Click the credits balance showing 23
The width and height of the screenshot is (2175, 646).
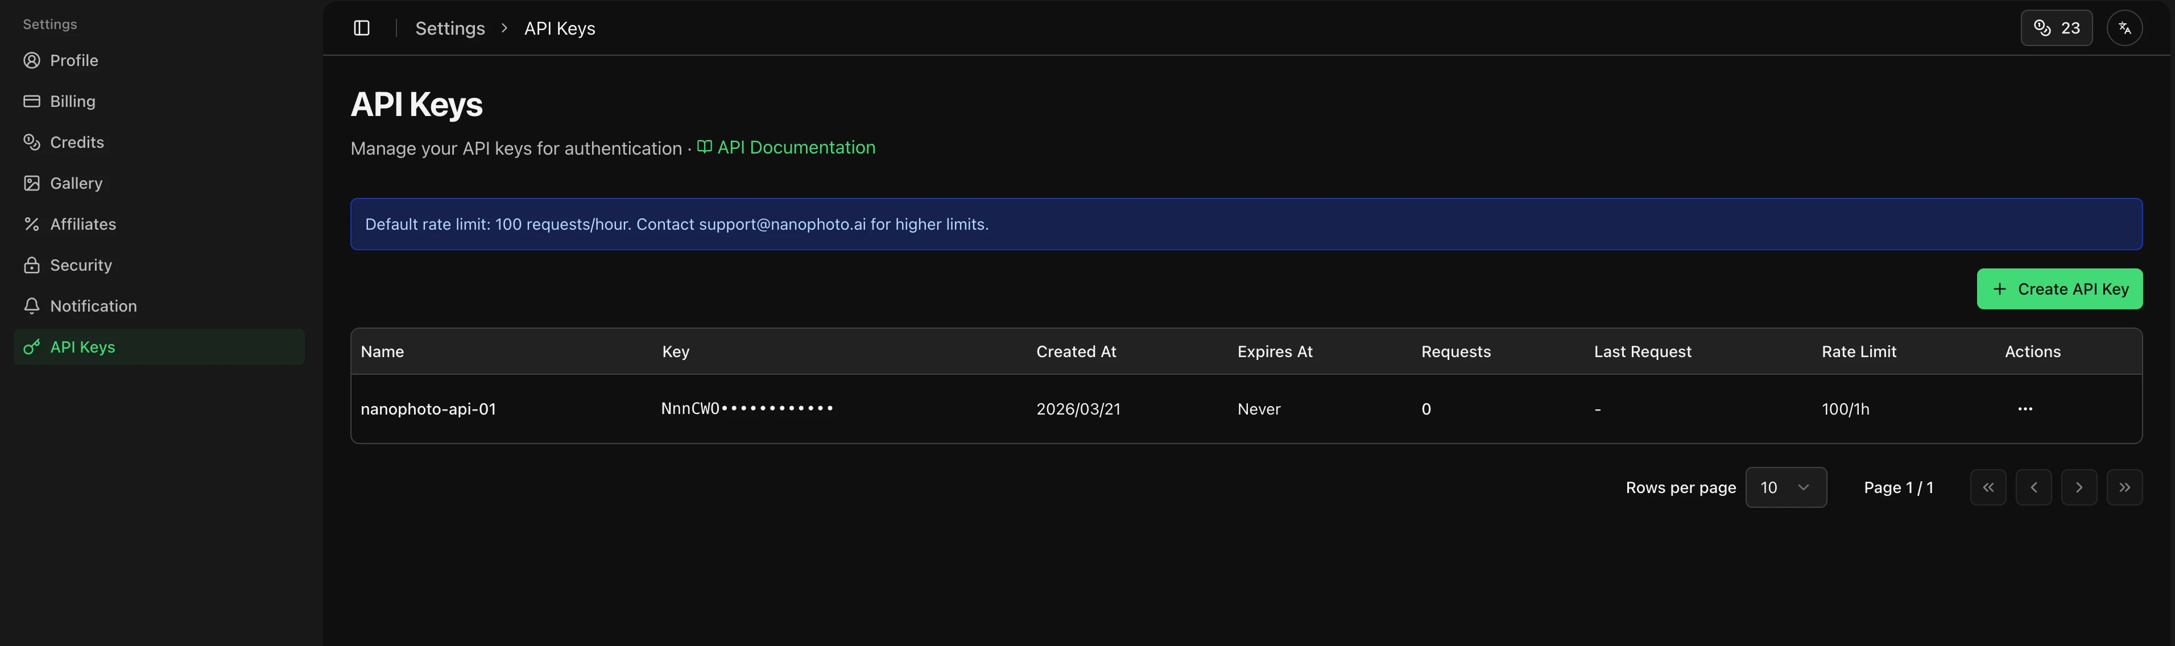click(x=2056, y=27)
